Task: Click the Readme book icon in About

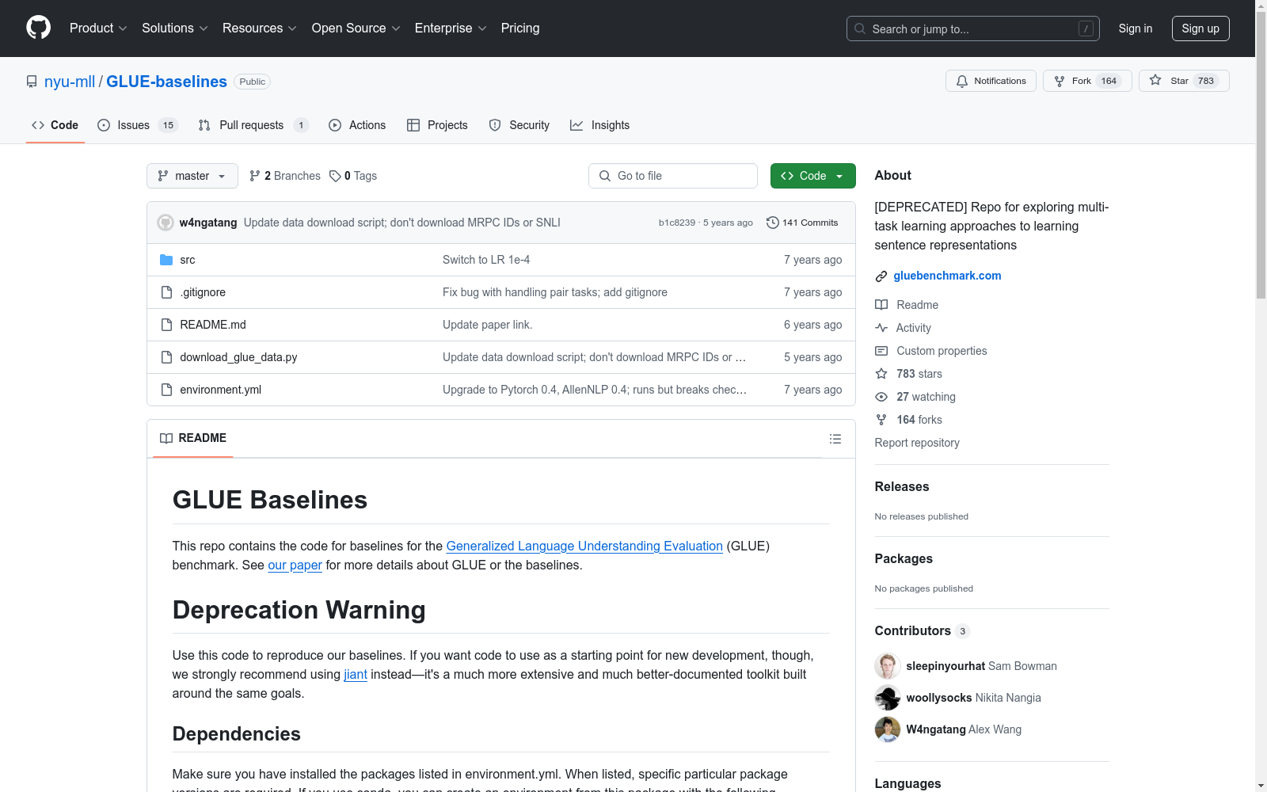Action: point(881,305)
